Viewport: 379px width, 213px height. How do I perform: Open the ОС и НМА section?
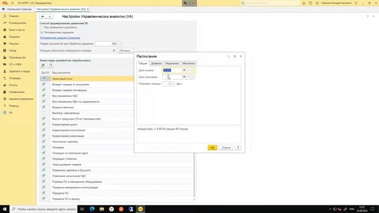[x=15, y=64]
